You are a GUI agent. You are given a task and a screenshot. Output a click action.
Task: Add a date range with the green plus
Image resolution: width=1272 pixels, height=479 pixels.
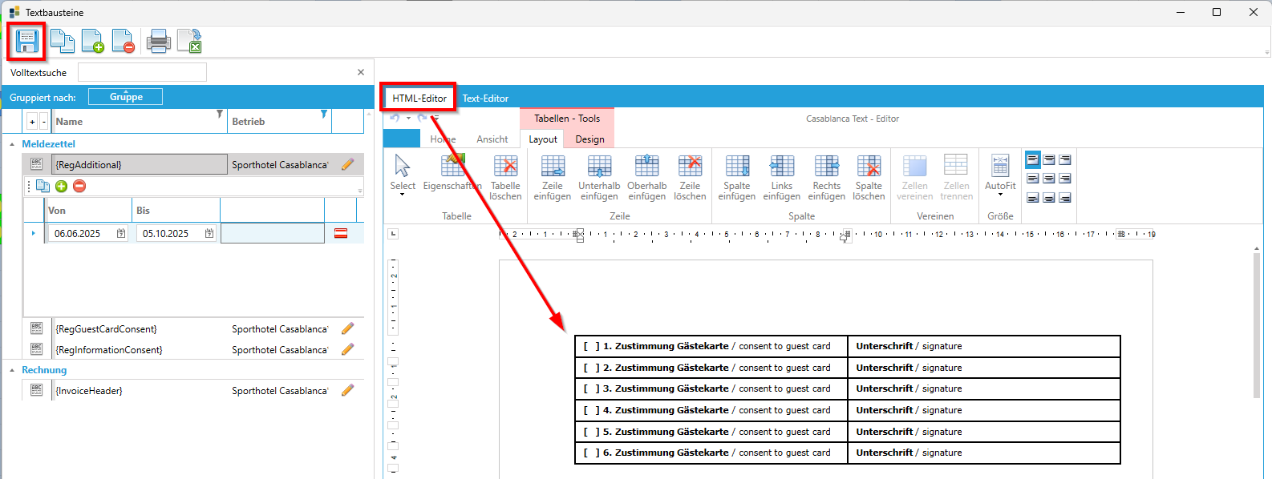click(61, 186)
